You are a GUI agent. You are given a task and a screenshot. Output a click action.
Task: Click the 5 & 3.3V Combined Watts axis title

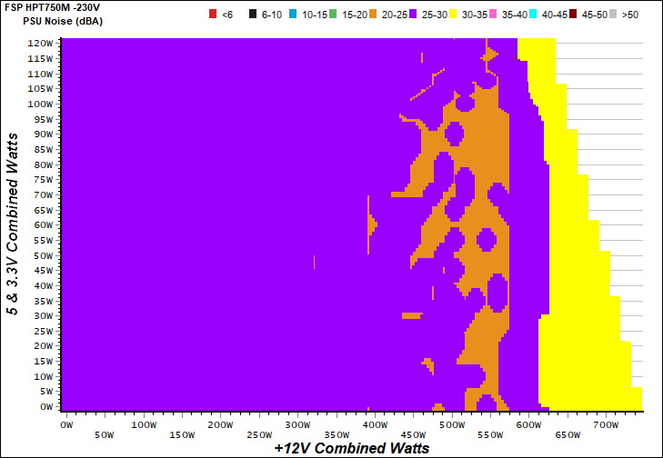click(13, 223)
